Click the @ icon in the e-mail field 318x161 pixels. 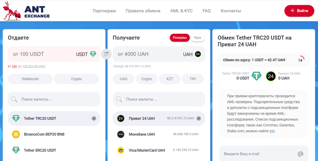pyautogui.click(x=301, y=154)
